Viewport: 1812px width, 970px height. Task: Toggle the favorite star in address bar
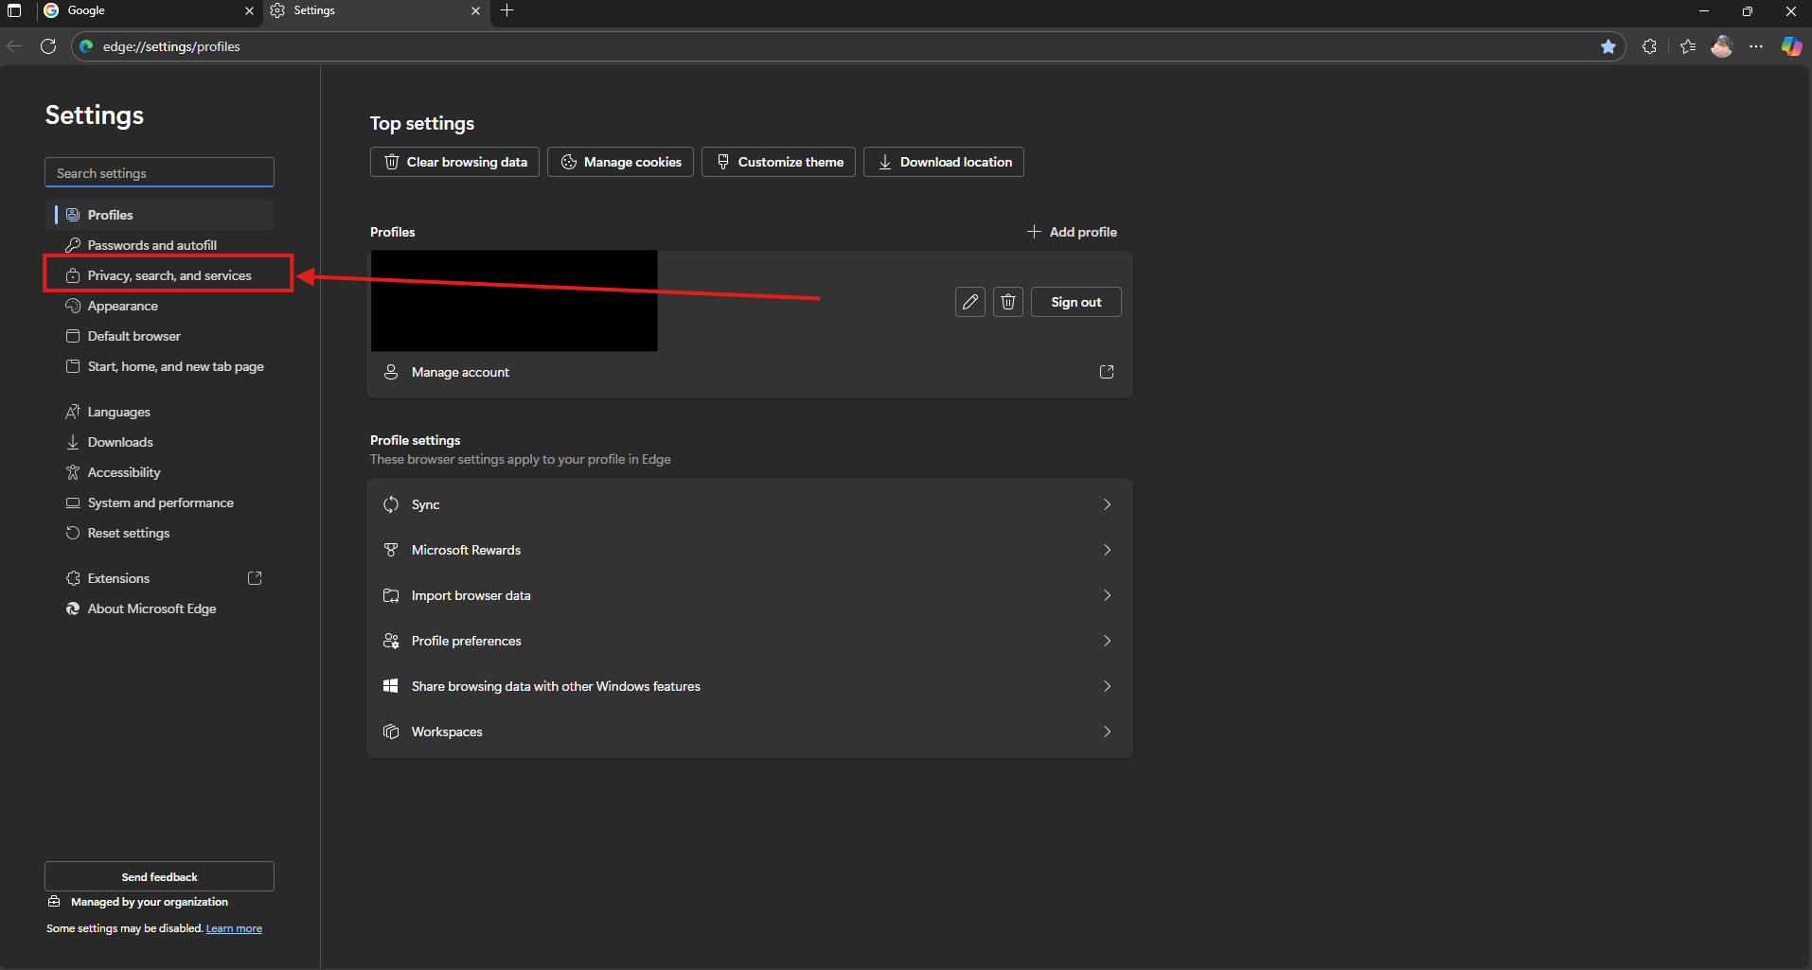pos(1608,46)
